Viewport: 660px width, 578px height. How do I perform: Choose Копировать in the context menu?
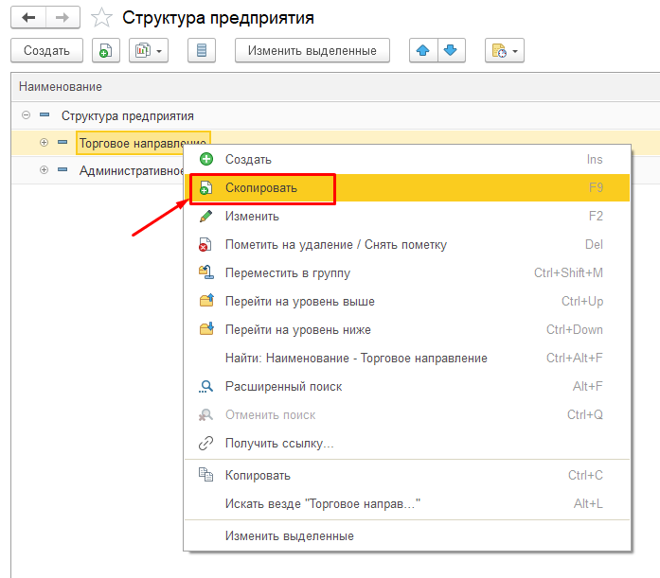click(x=407, y=476)
